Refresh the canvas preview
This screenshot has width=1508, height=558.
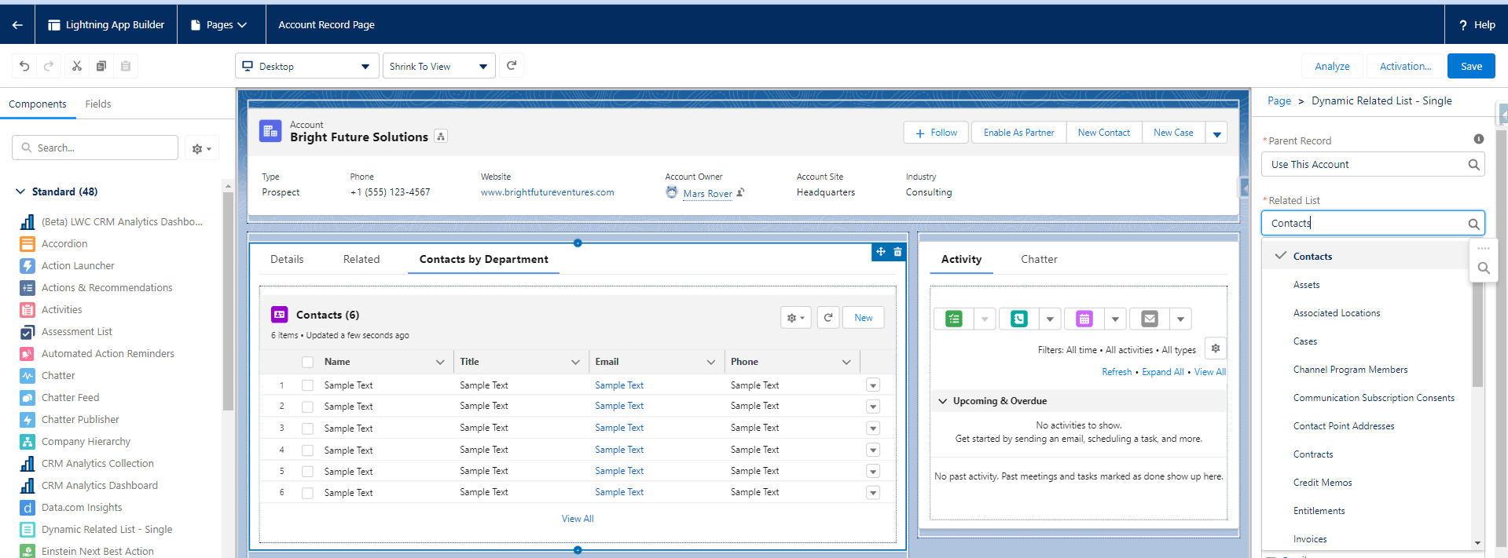pos(512,66)
